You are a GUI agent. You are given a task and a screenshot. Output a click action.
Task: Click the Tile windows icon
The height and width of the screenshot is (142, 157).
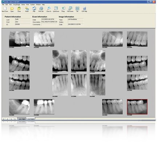(77, 9)
